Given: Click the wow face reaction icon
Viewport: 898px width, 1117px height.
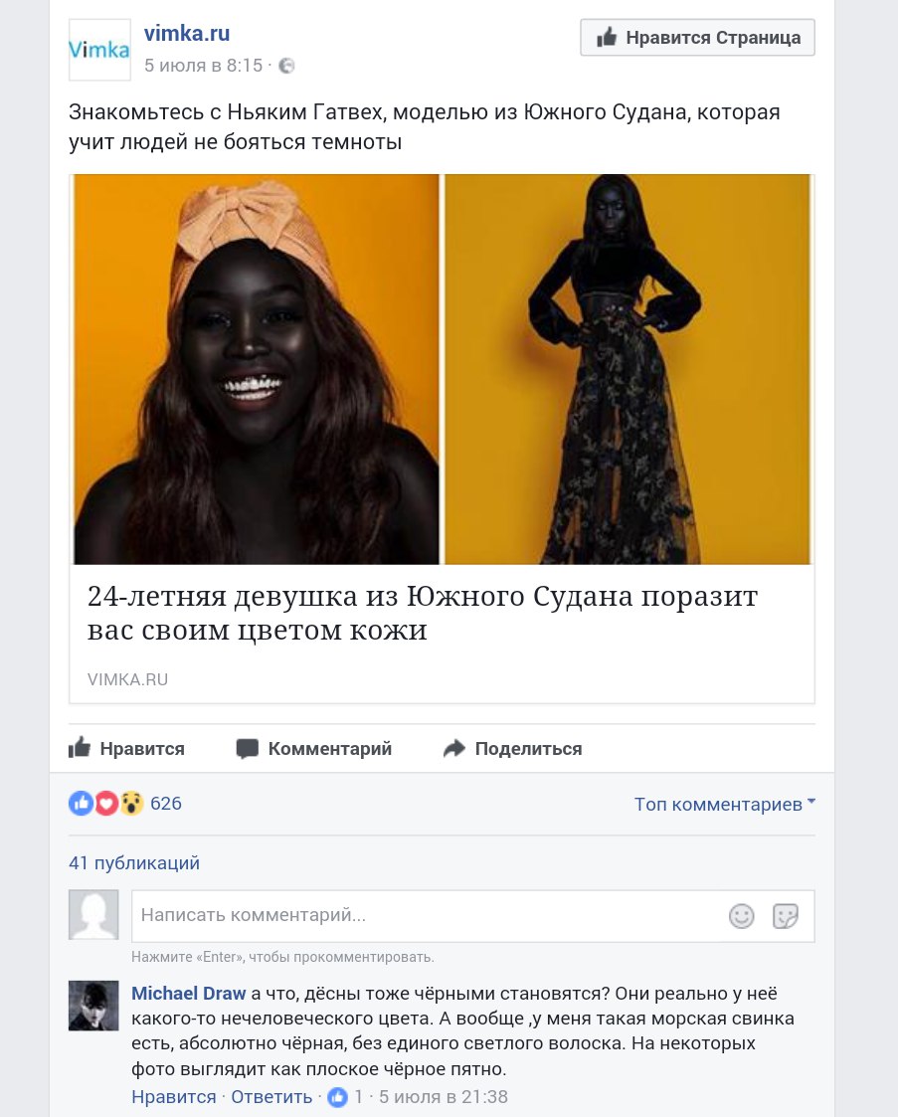Looking at the screenshot, I should [x=131, y=804].
